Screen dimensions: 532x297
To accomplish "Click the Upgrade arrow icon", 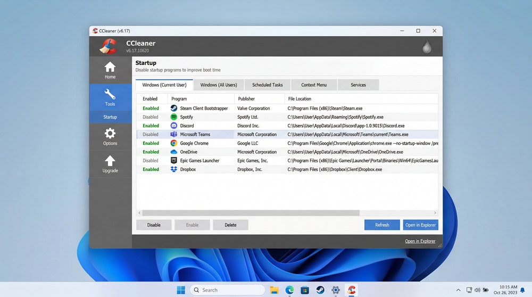I will [x=110, y=161].
